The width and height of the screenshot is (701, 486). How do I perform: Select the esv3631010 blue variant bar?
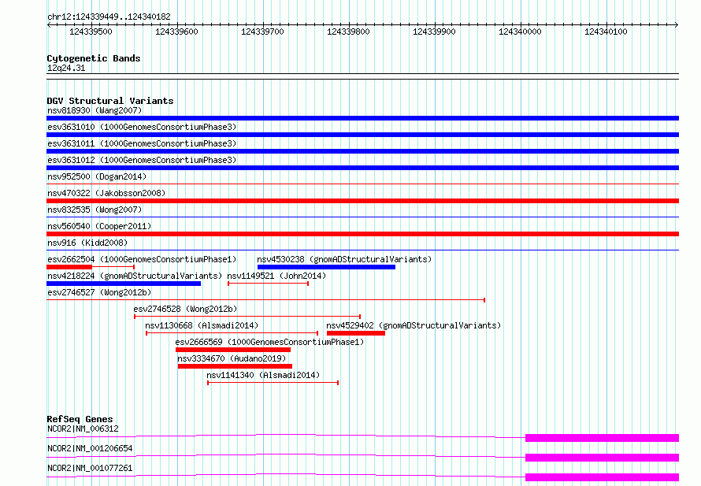click(362, 135)
